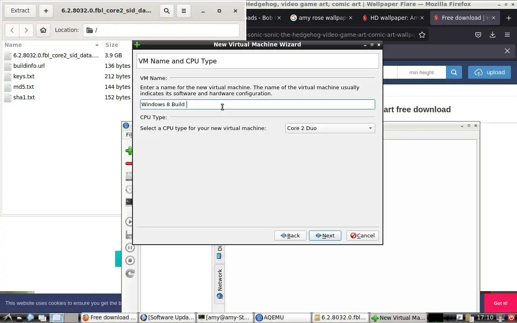
Task: Open the Network tab in AQEMU
Action: click(x=220, y=284)
